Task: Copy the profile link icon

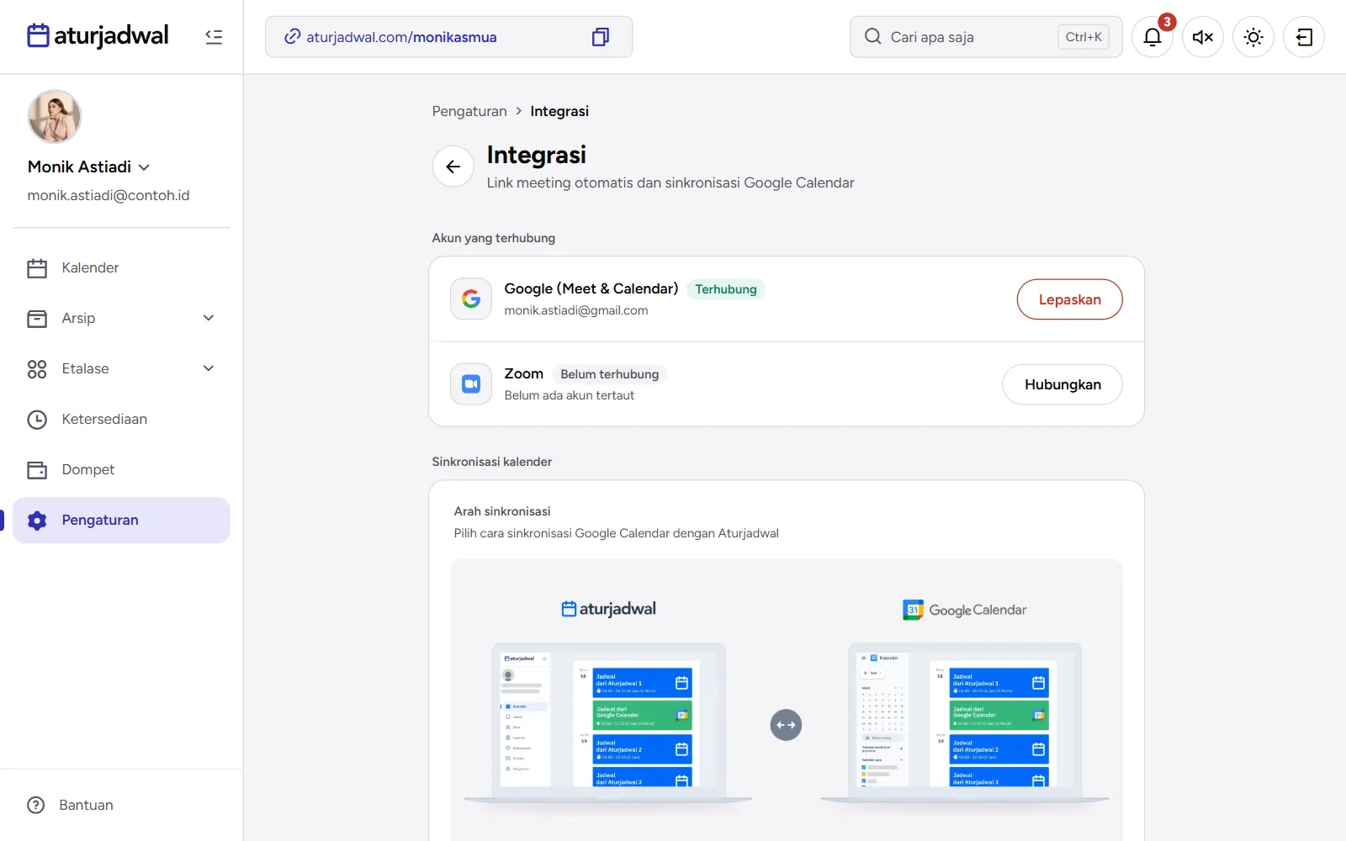Action: [601, 37]
